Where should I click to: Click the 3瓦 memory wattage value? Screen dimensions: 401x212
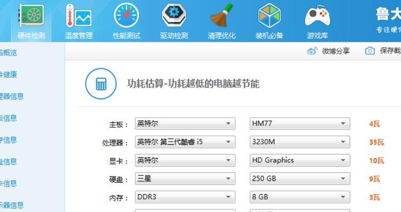tap(374, 198)
